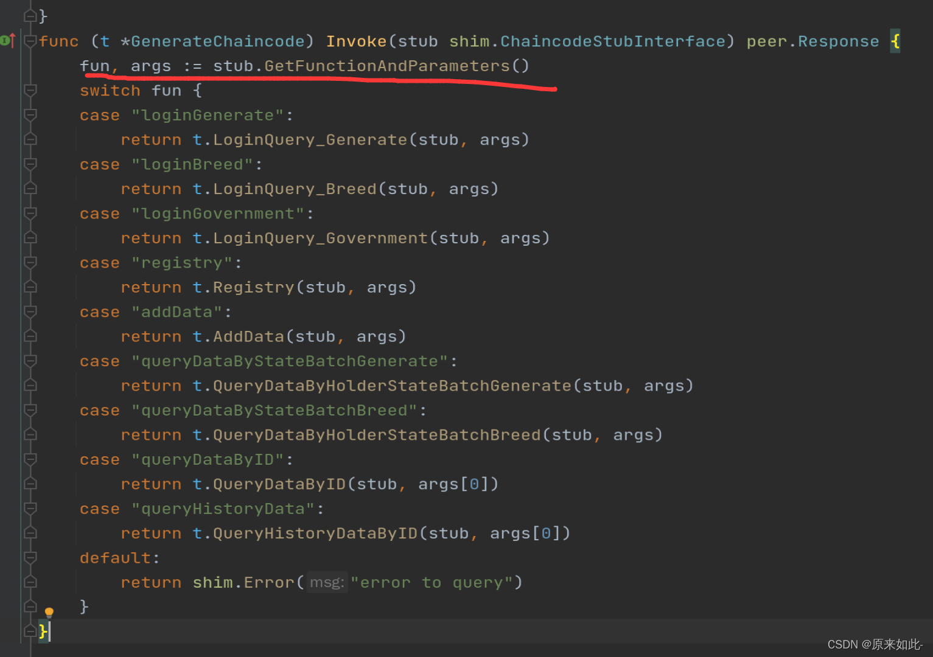
Task: Click the QueryHistoryDataByID method call
Action: click(x=315, y=534)
